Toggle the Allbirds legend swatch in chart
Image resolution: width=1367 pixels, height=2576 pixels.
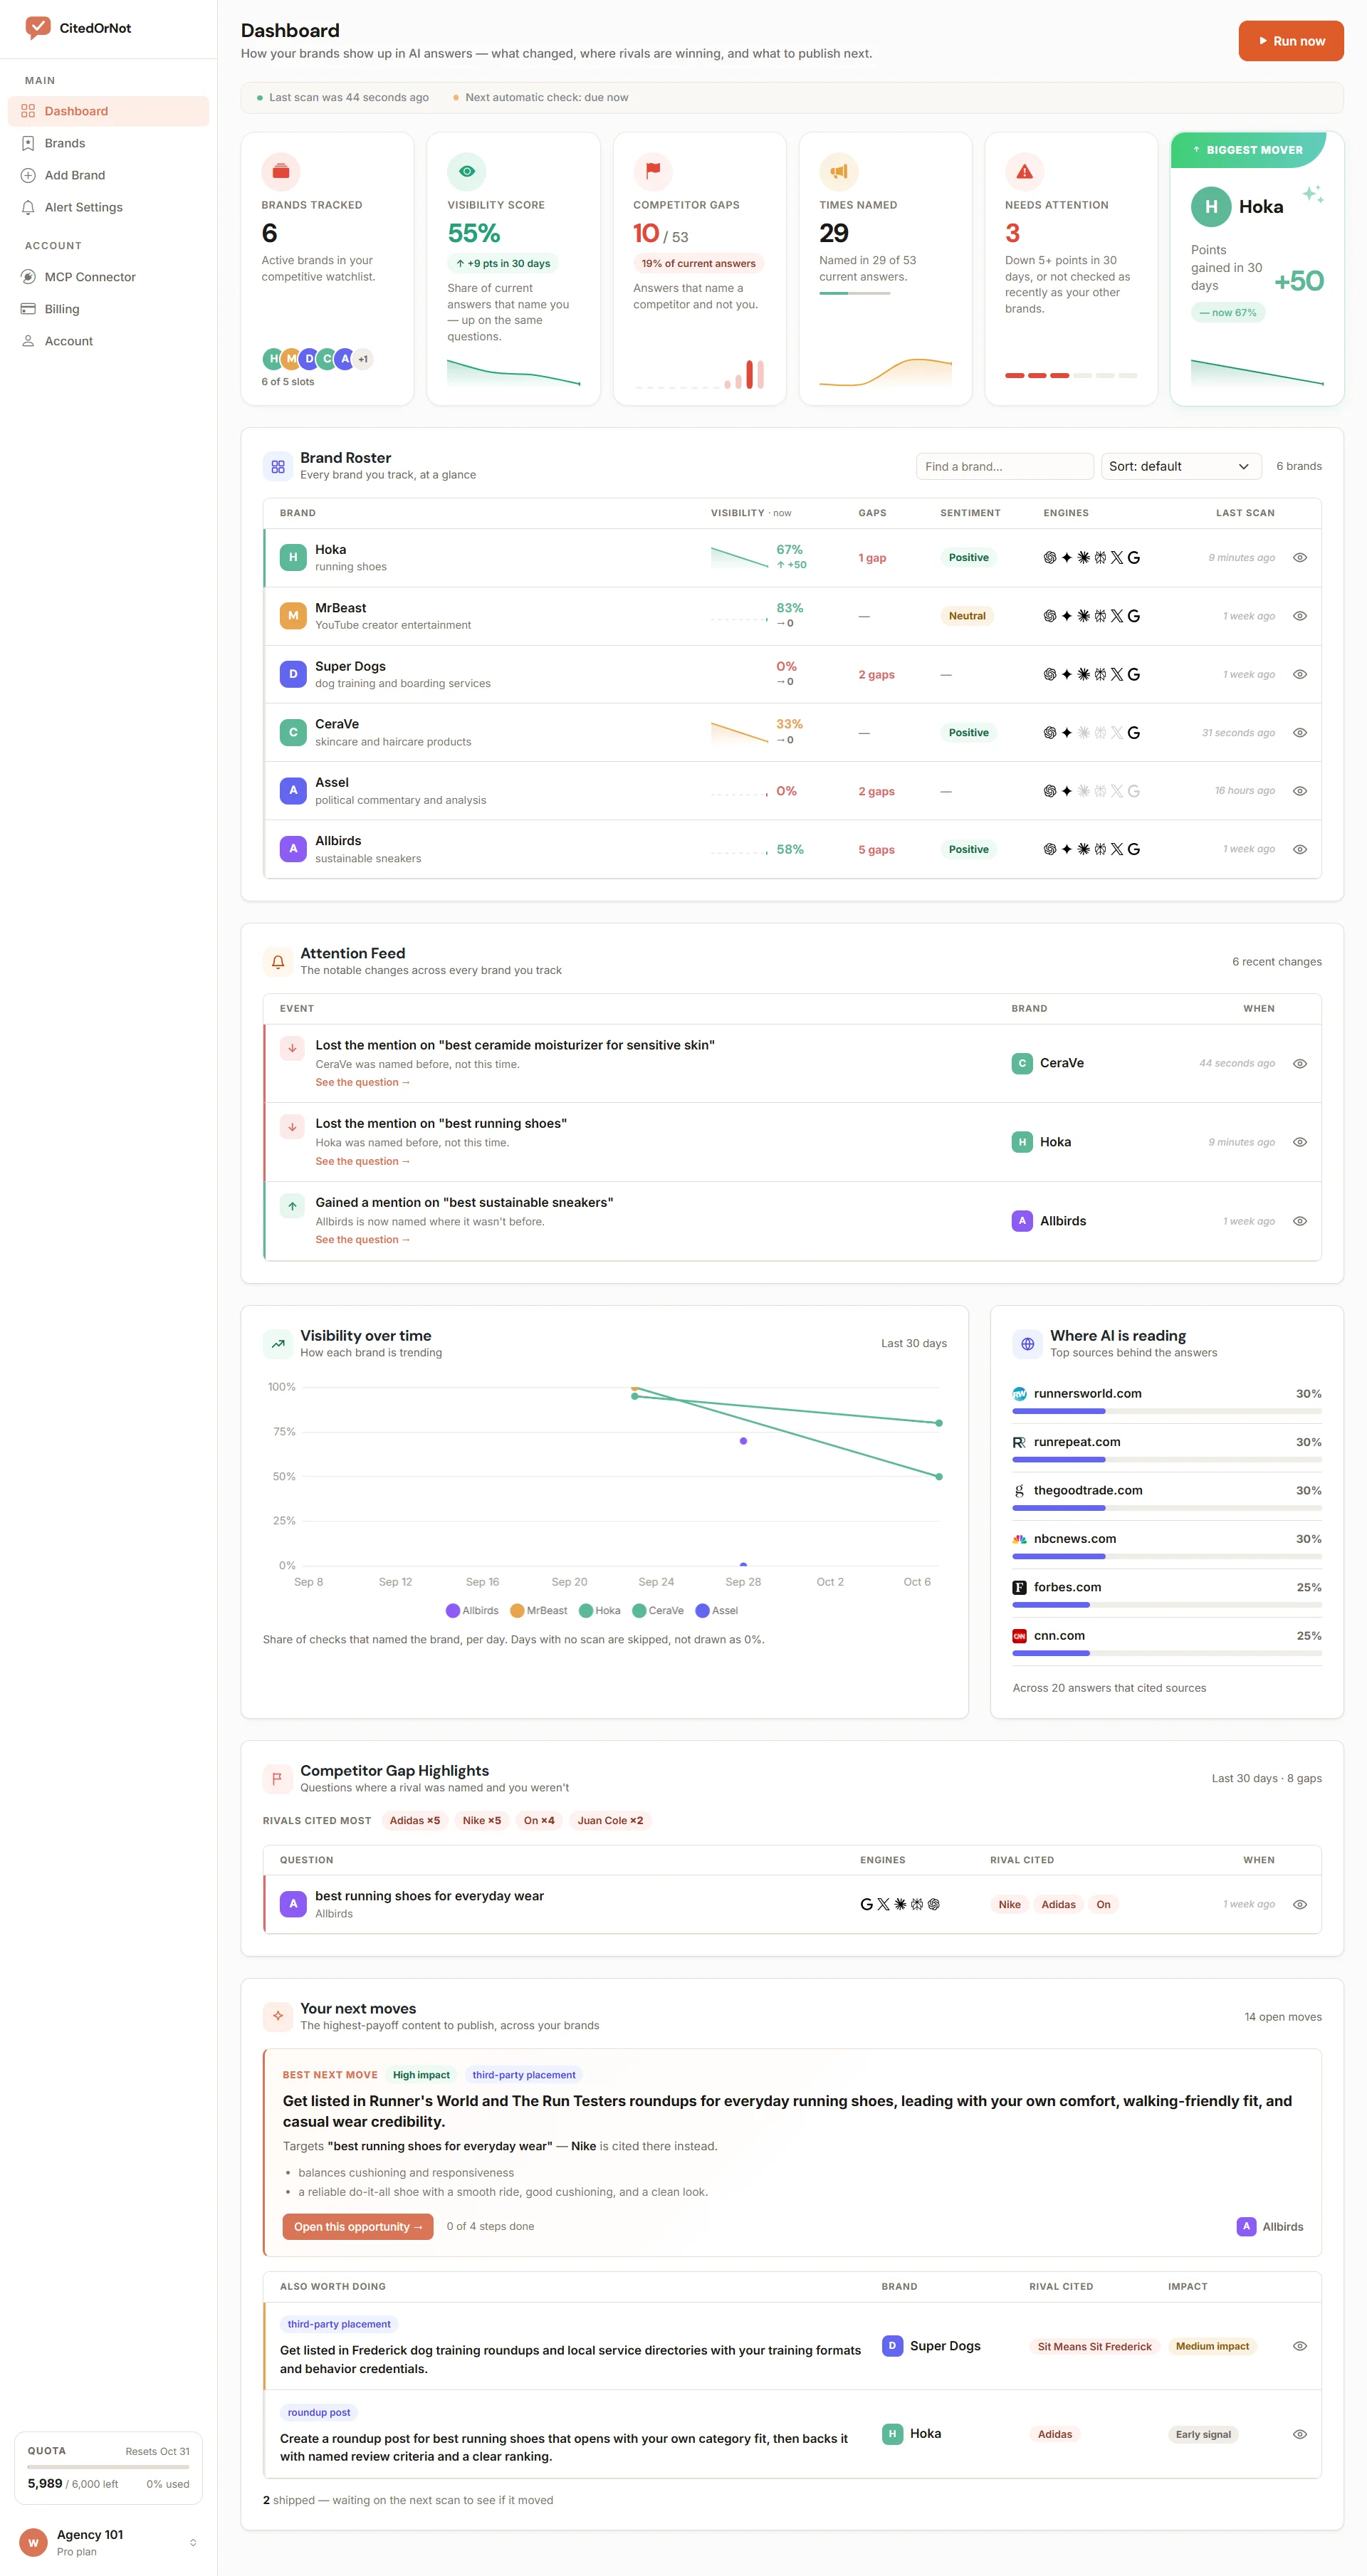[x=452, y=1611]
